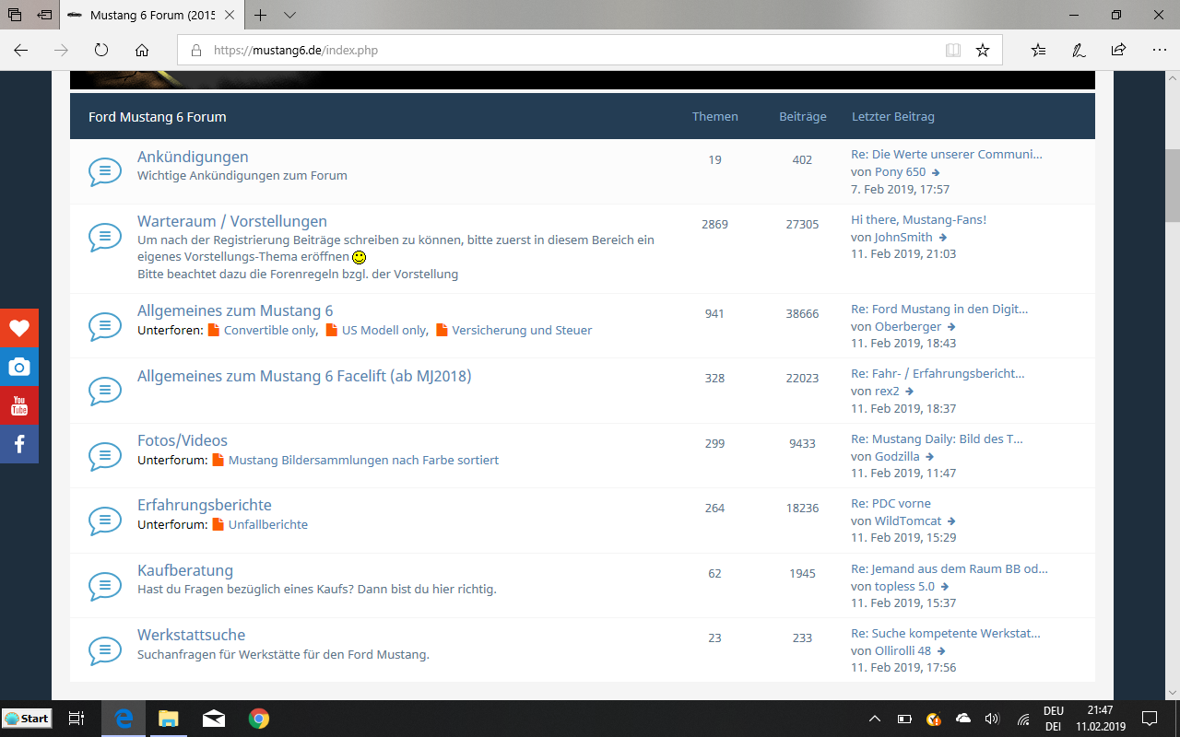This screenshot has width=1180, height=737.
Task: Jump to latest post arrow next to Pony 650
Action: pos(936,172)
